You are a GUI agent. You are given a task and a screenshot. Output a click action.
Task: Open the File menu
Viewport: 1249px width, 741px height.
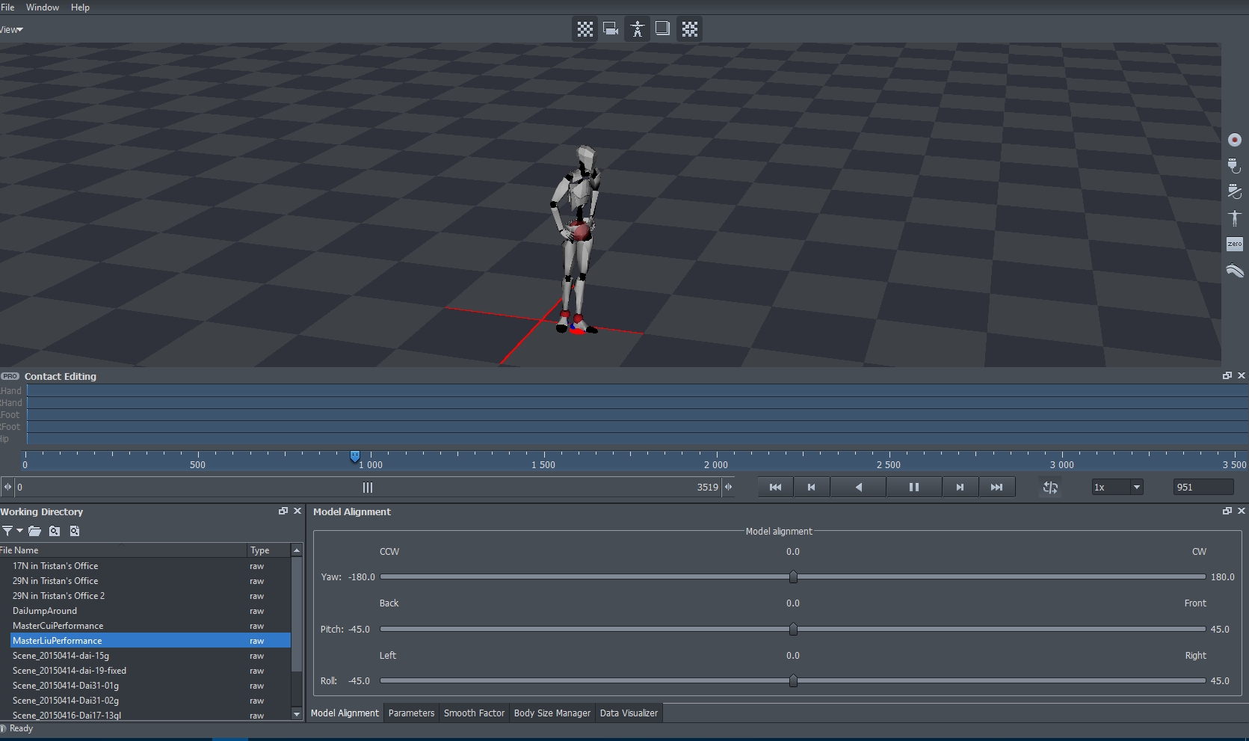click(7, 7)
